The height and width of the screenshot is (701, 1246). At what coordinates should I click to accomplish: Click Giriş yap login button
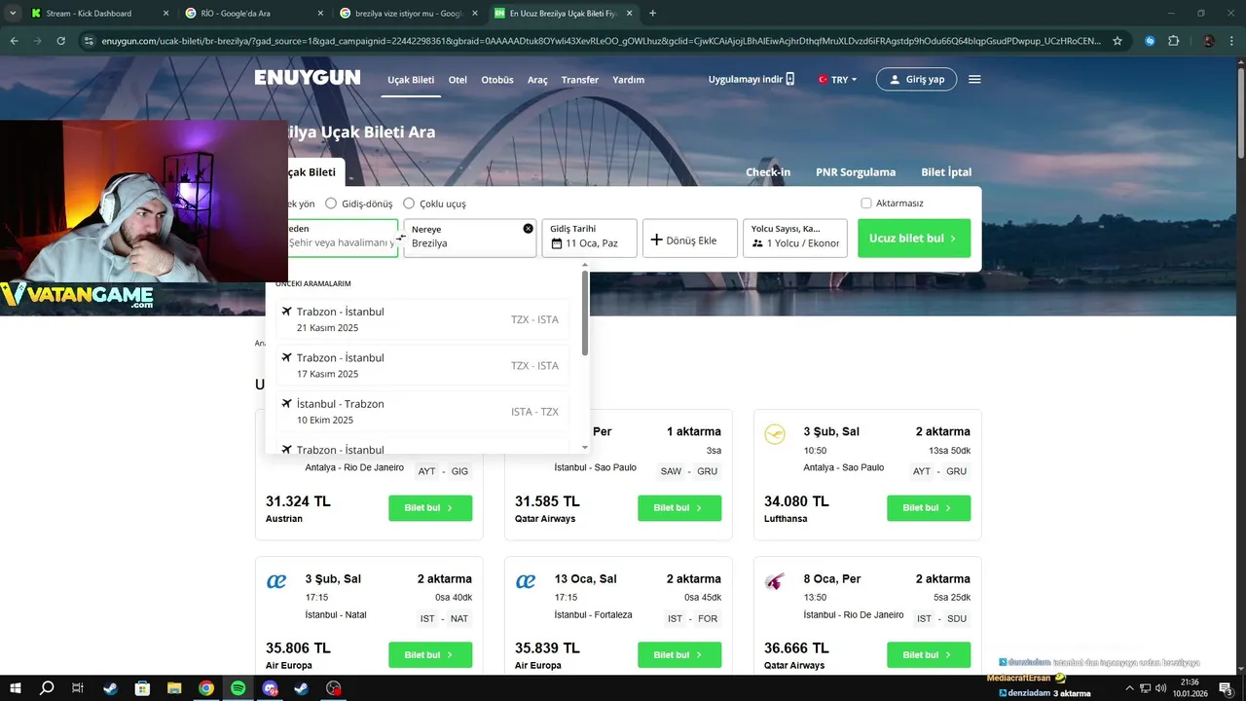(x=916, y=79)
